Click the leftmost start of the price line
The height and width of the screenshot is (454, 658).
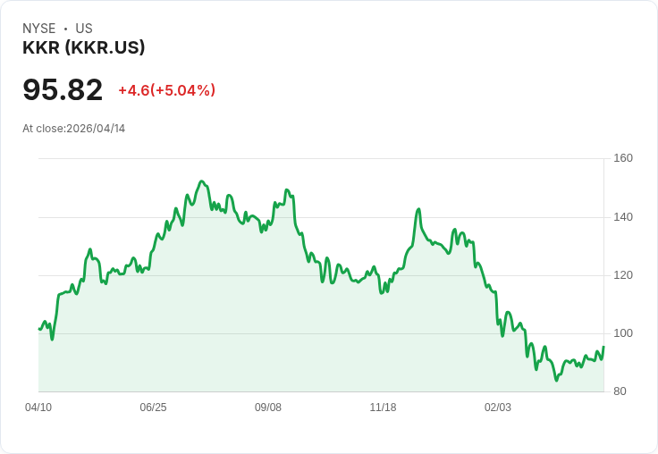coord(38,329)
